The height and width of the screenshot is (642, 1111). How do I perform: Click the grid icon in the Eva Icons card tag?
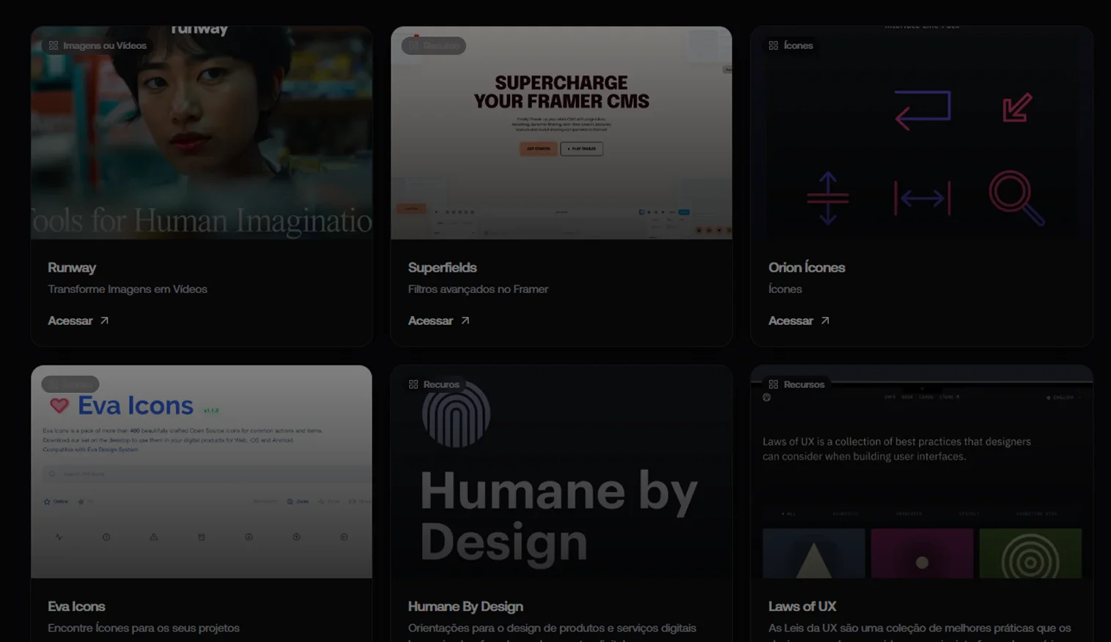(53, 384)
